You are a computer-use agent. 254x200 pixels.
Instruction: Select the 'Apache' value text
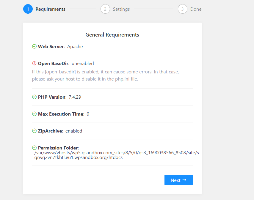(75, 47)
